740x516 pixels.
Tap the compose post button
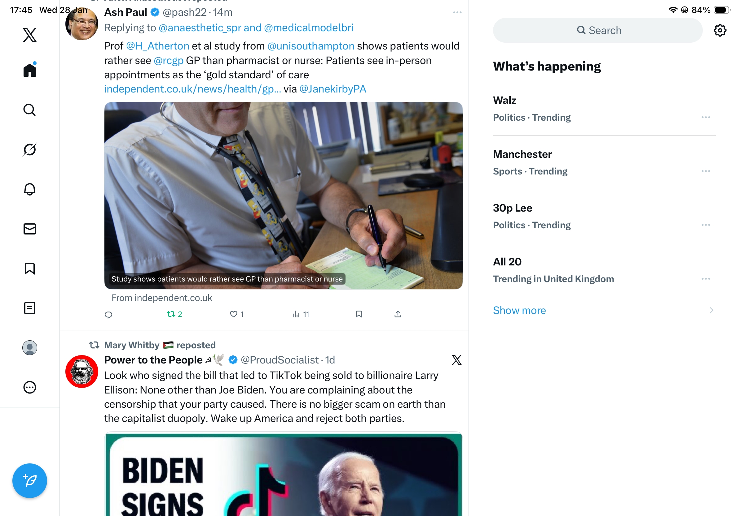tap(30, 481)
